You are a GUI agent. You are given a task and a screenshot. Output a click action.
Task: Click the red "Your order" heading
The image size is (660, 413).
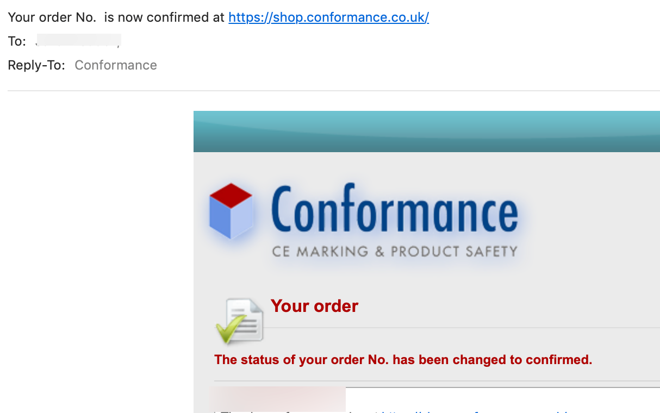pos(314,306)
